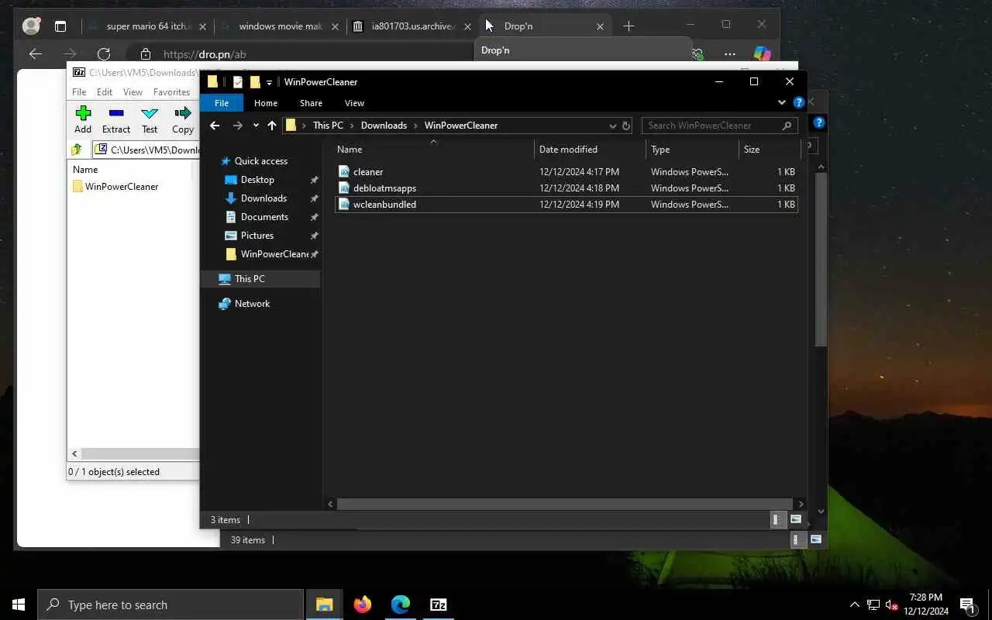Screen dimensions: 992x620
Task: Click Downloads in the breadcrumb path
Action: 384,126
